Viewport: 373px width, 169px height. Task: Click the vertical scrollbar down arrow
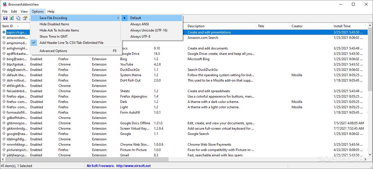370,155
